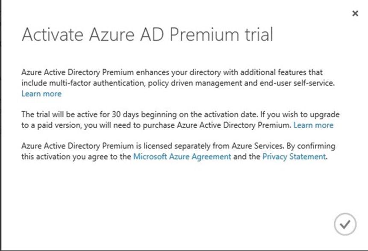
Task: Dismiss the Azure AD Premium trial dialog
Action: [x=355, y=13]
